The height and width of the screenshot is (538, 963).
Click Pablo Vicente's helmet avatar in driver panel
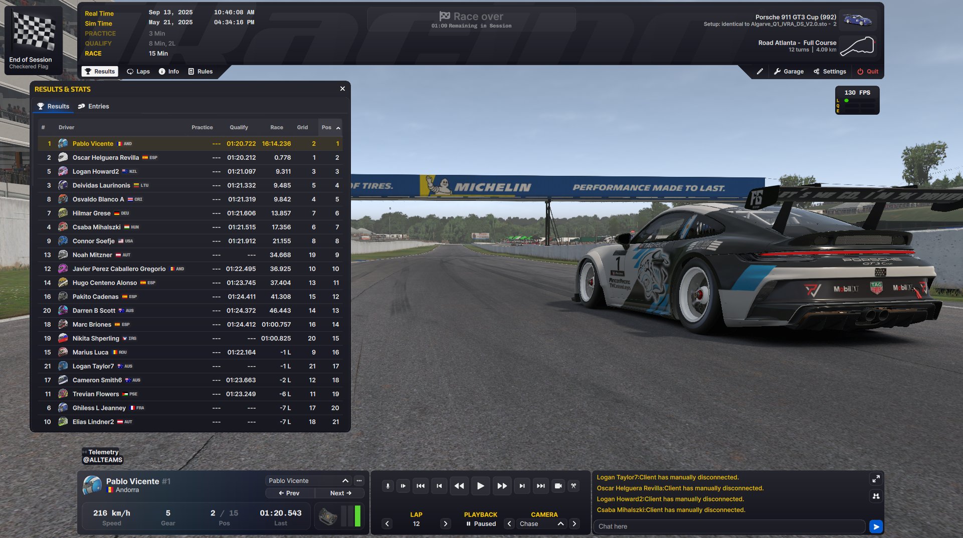[x=92, y=485]
